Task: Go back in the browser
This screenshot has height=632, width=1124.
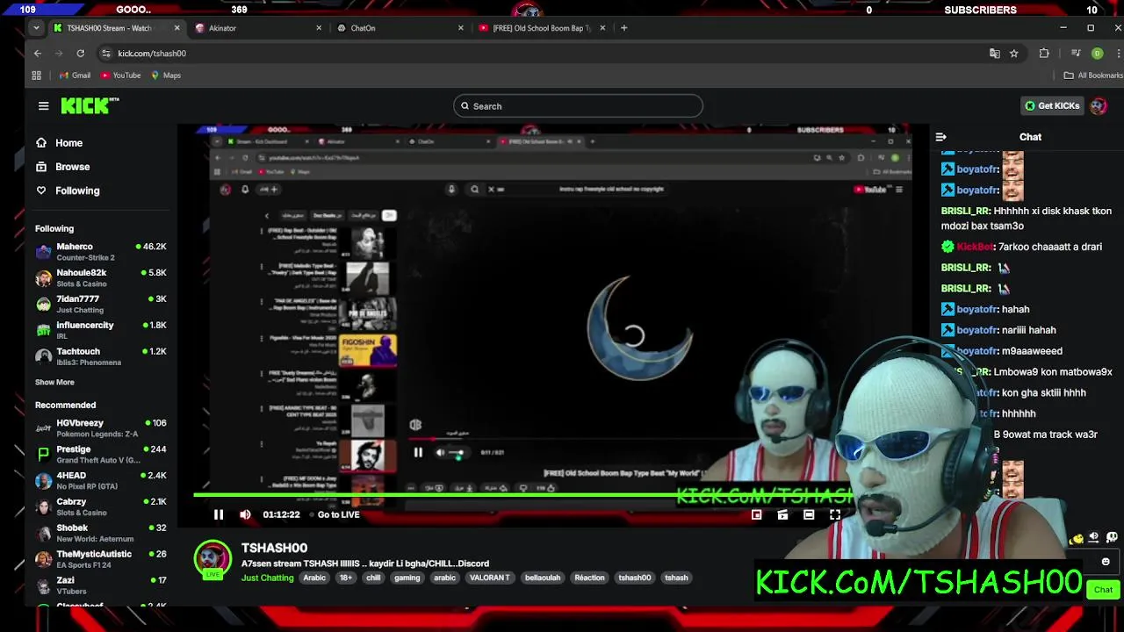Action: [37, 54]
